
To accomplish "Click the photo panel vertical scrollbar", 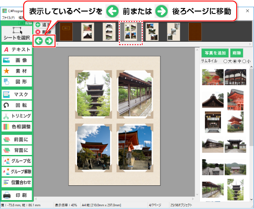I will tap(251, 127).
